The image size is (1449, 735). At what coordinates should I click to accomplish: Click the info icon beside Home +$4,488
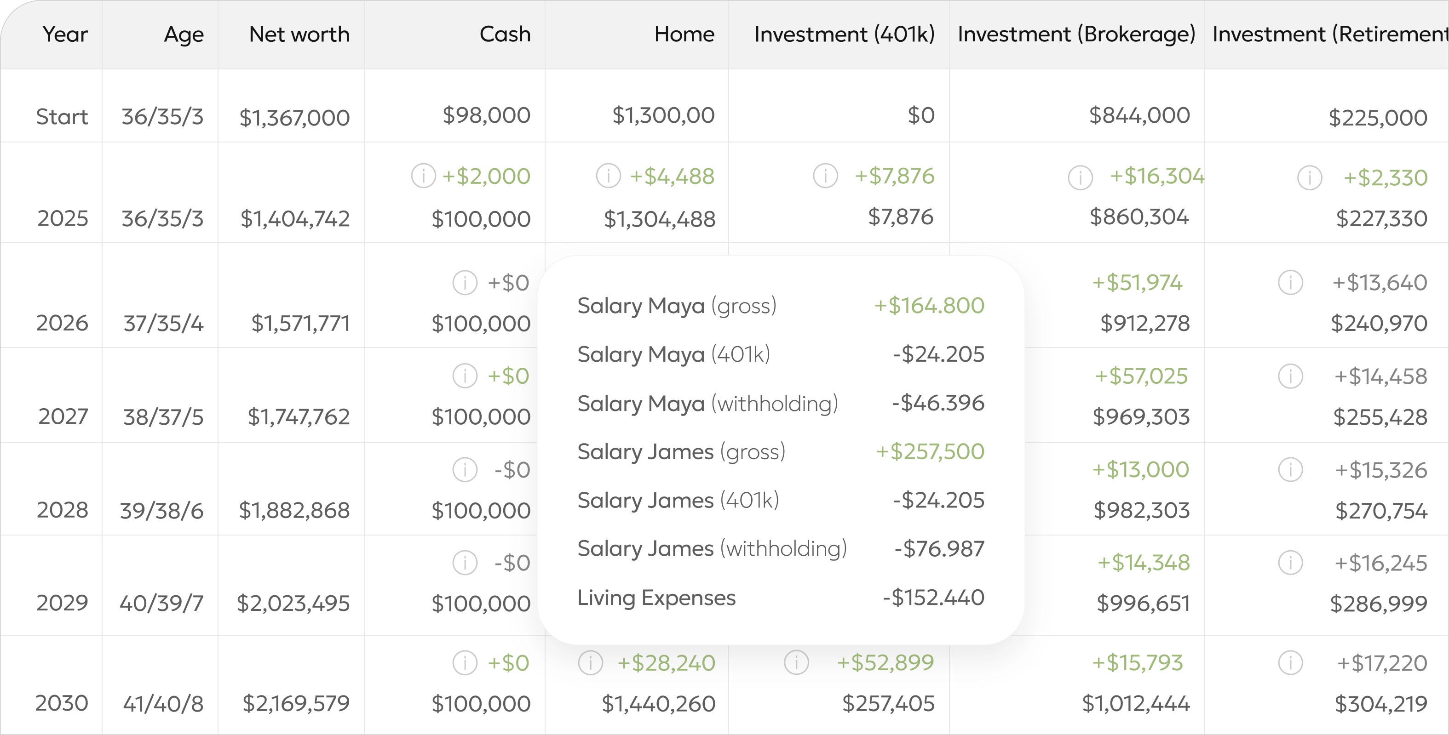(609, 175)
